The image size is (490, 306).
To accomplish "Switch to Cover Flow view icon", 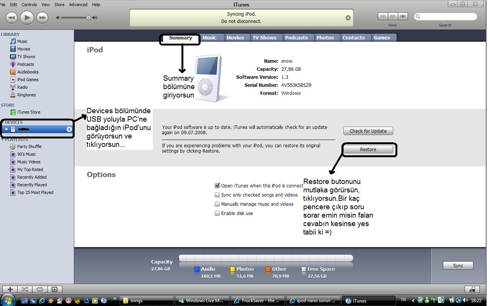I will coord(403,16).
